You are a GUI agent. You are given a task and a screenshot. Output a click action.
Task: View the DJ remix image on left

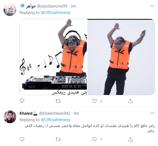(53, 57)
